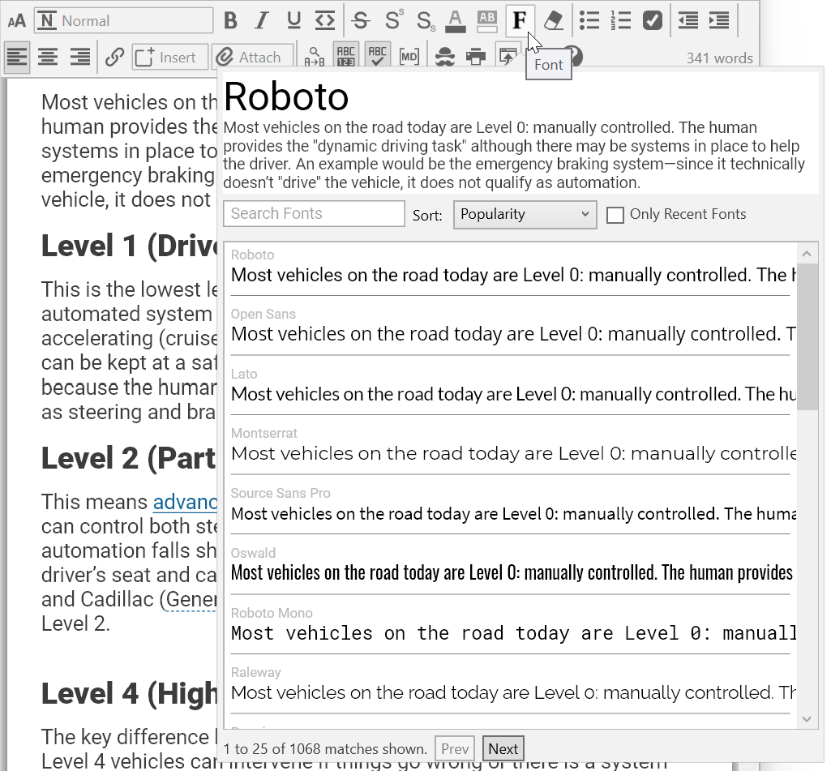
Task: Toggle the spell check button
Action: click(377, 57)
